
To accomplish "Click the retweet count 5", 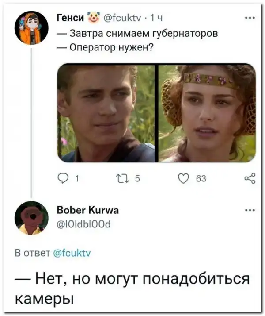I will [x=136, y=179].
